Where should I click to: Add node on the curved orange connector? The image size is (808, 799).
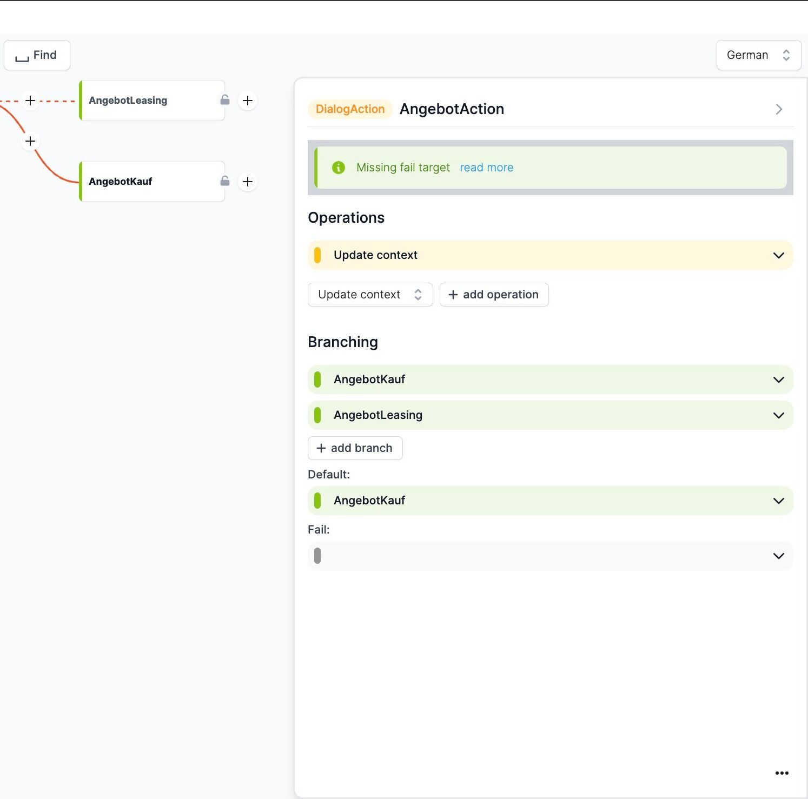pos(30,141)
